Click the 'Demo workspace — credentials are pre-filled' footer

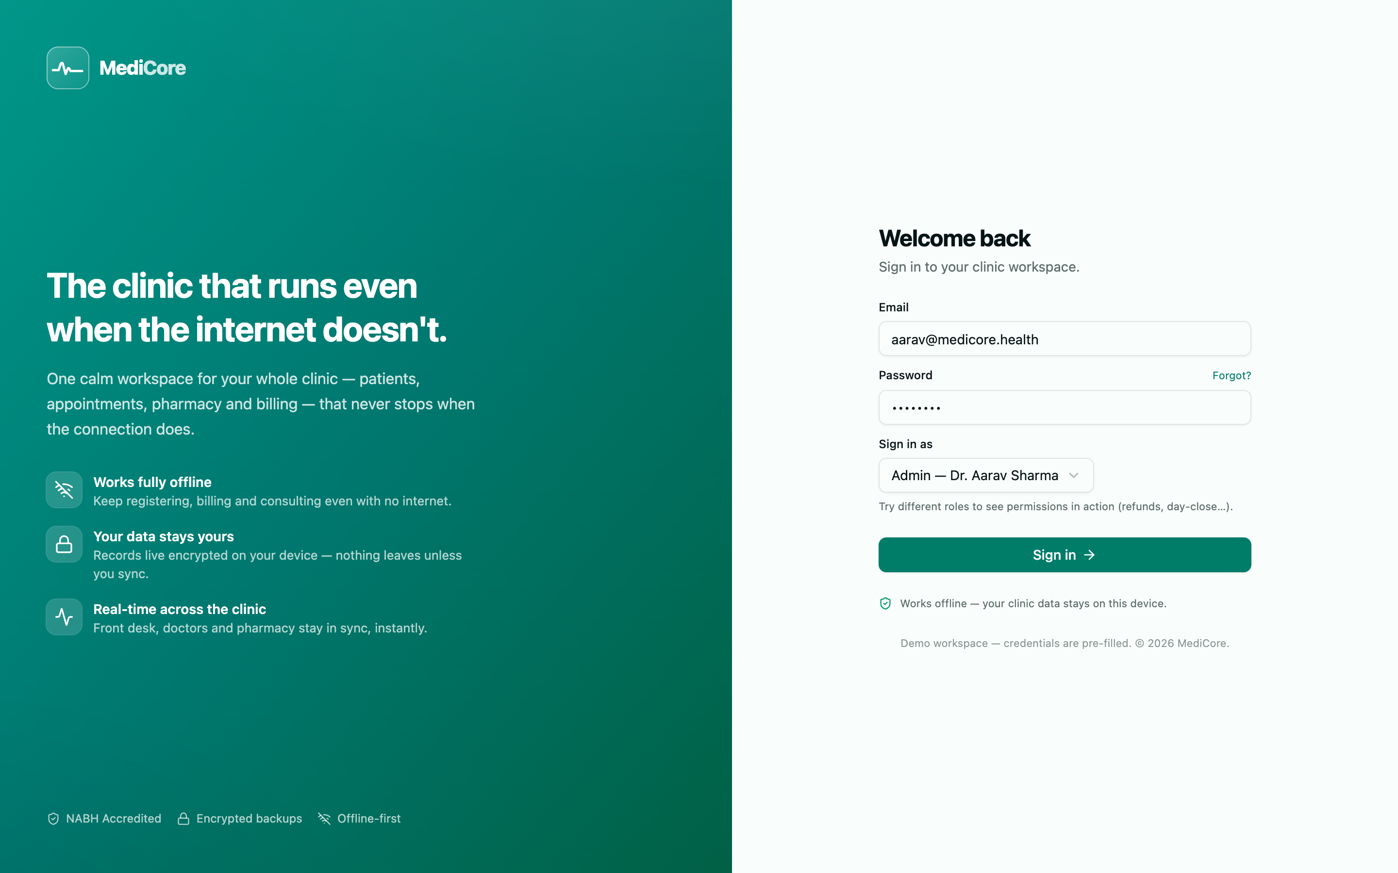tap(1064, 643)
